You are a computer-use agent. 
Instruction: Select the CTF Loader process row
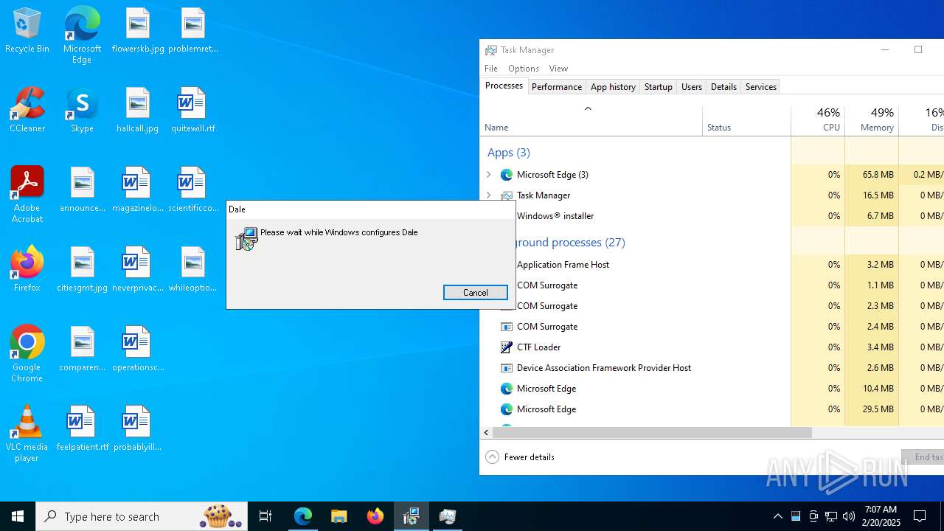pos(712,347)
